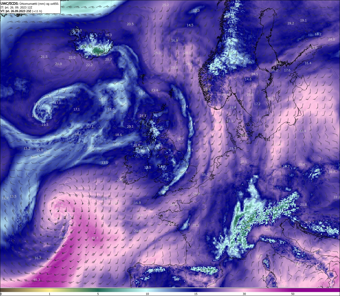The image size is (340, 296).
Task: Click the 25.9 value on the map
Action: 196,194
